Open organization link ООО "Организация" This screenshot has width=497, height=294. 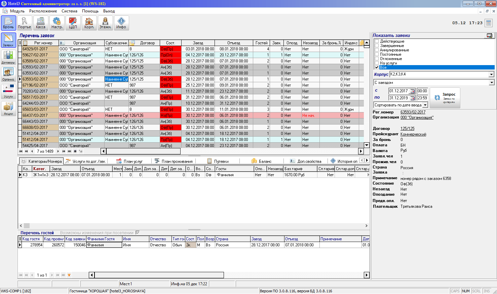click(417, 117)
